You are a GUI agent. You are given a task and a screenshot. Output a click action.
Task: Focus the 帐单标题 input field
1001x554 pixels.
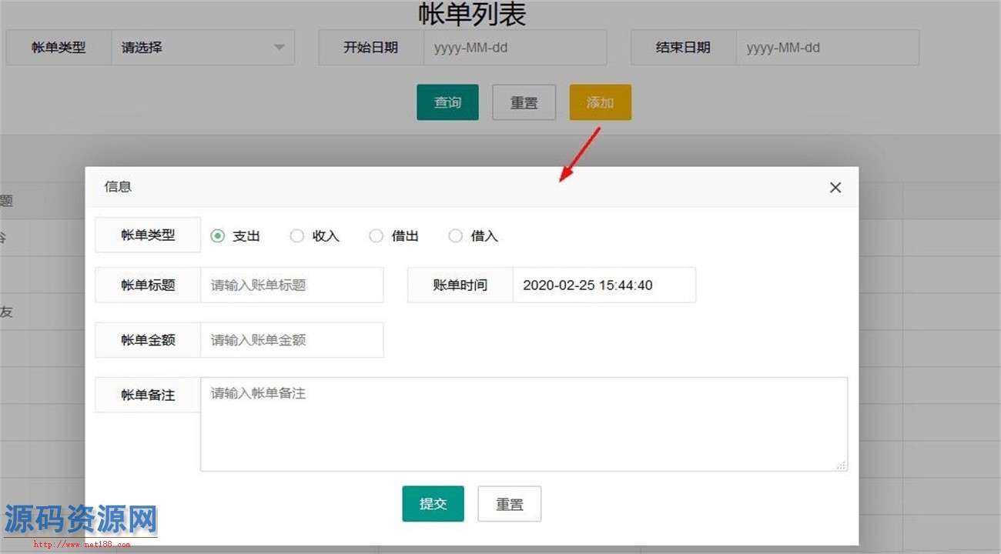coord(291,285)
